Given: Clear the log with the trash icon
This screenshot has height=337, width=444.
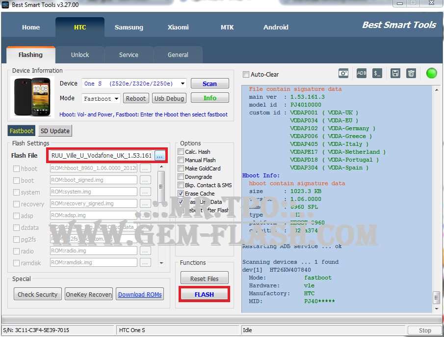Looking at the screenshot, I should [411, 73].
